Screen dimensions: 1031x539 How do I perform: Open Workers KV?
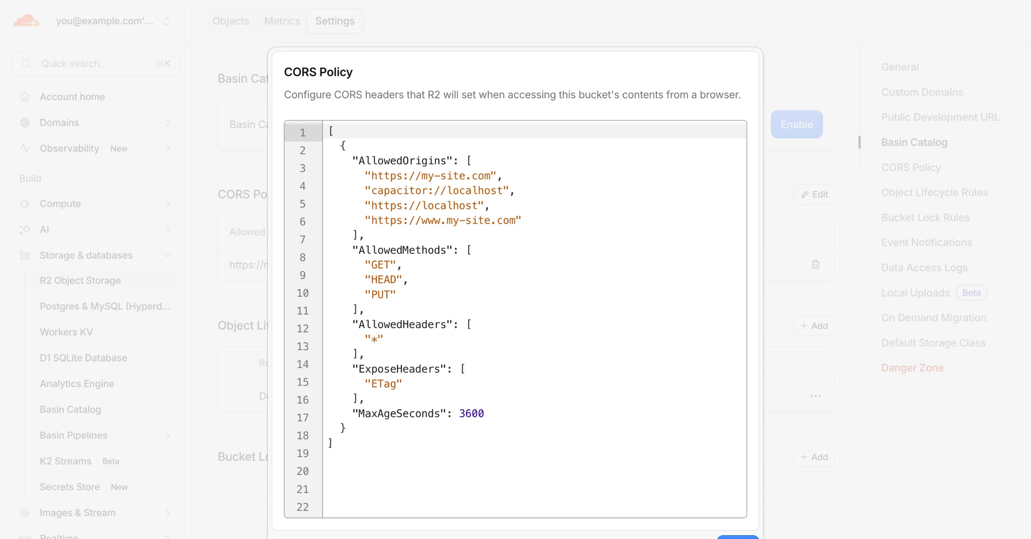coord(66,332)
